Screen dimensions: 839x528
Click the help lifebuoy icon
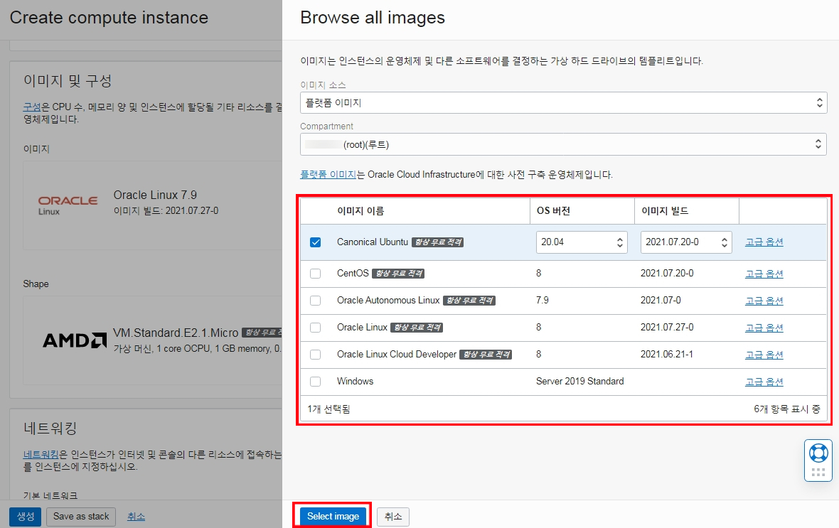[x=818, y=453]
